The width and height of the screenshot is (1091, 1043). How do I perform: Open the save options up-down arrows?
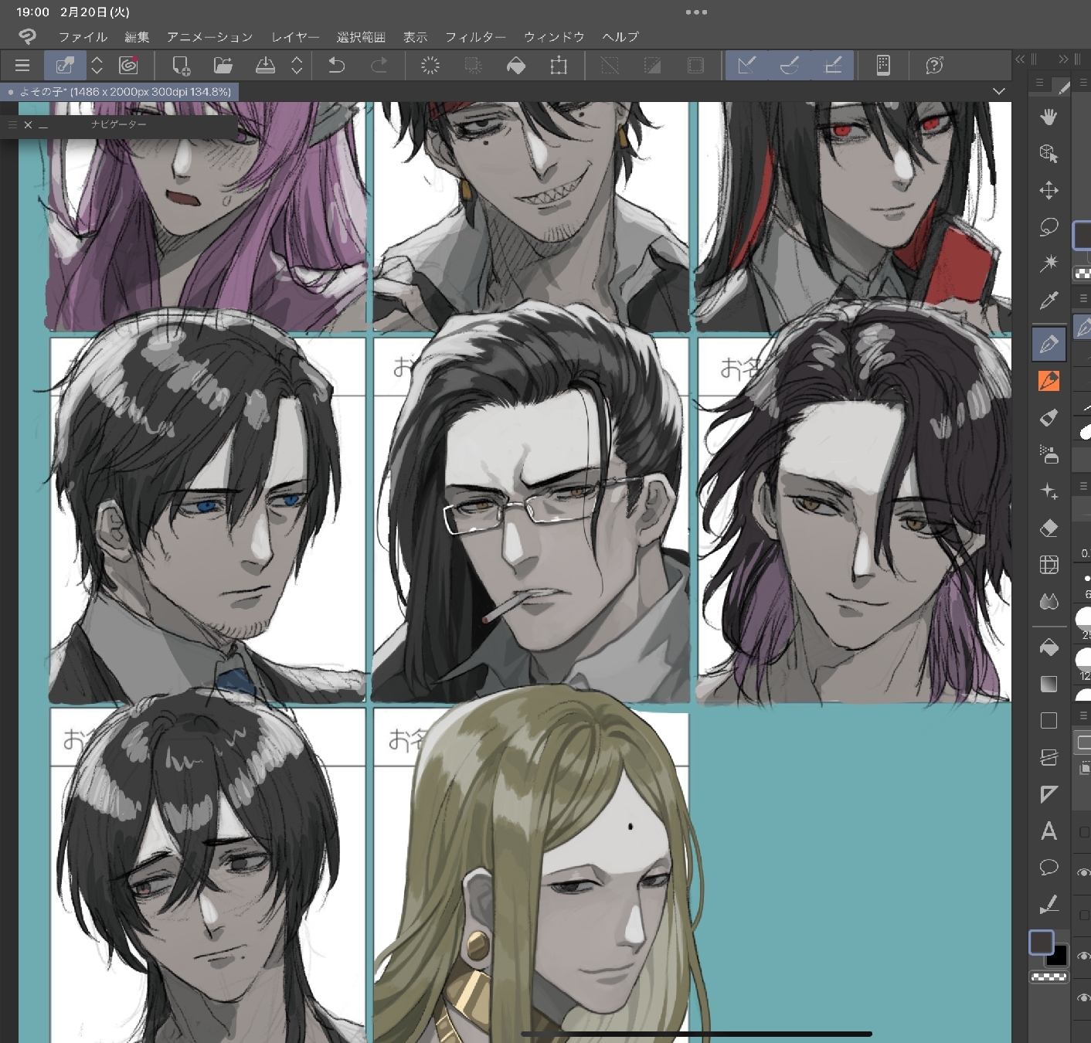coord(297,66)
